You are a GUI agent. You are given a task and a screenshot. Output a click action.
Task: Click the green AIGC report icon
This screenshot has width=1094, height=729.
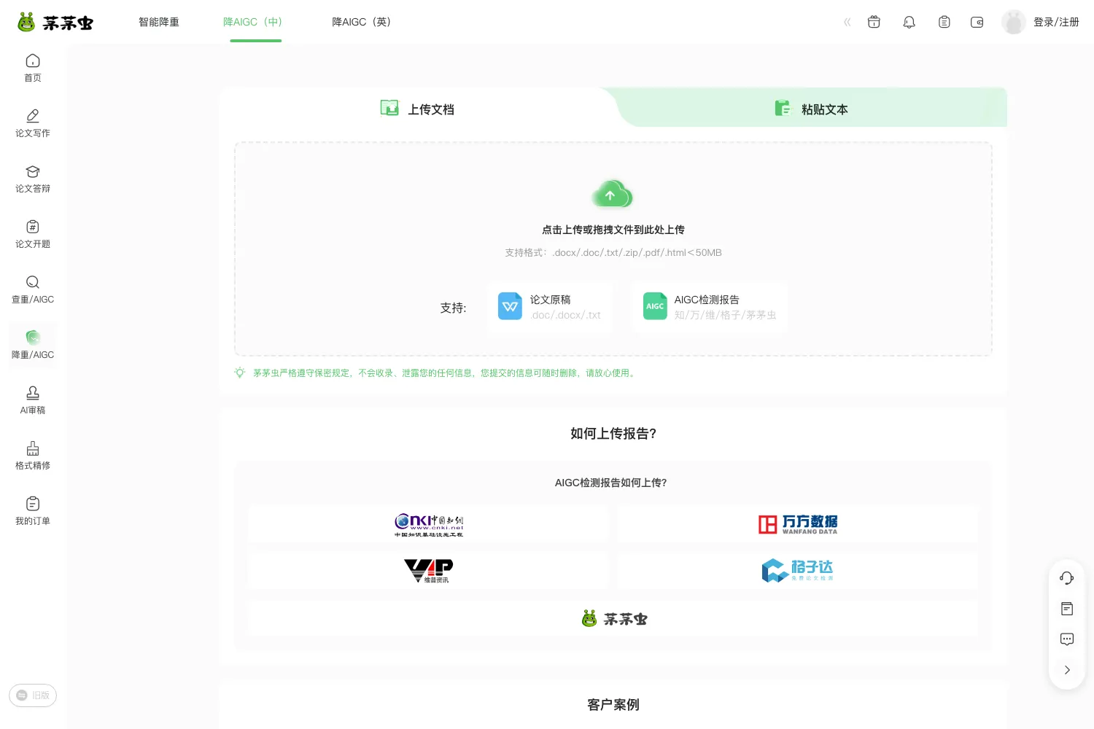click(655, 306)
